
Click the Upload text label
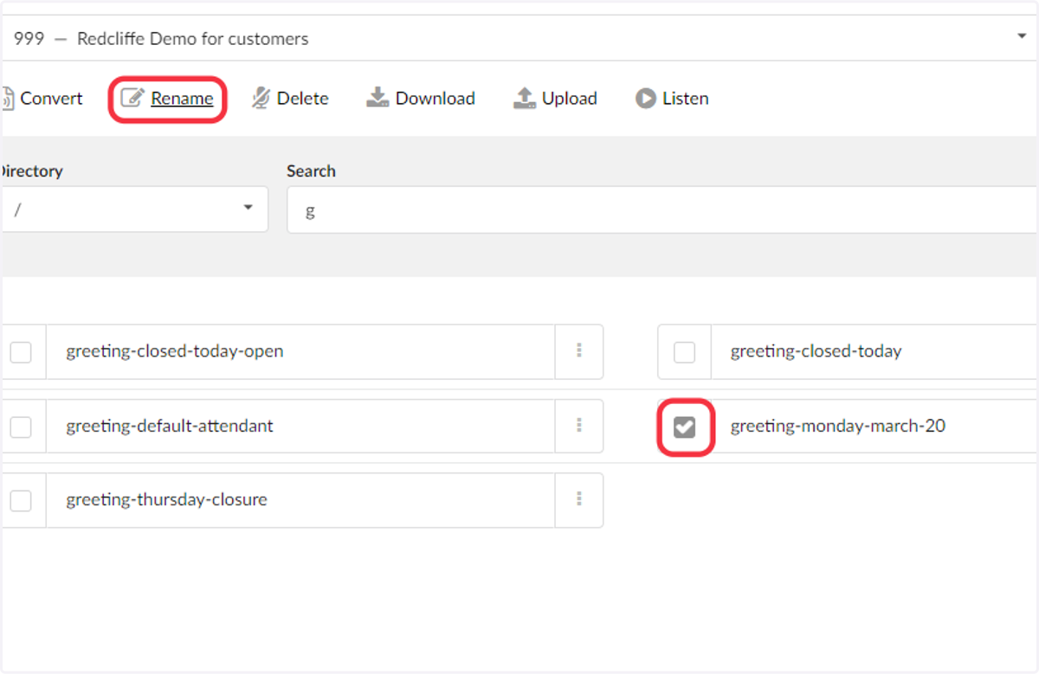click(x=570, y=99)
